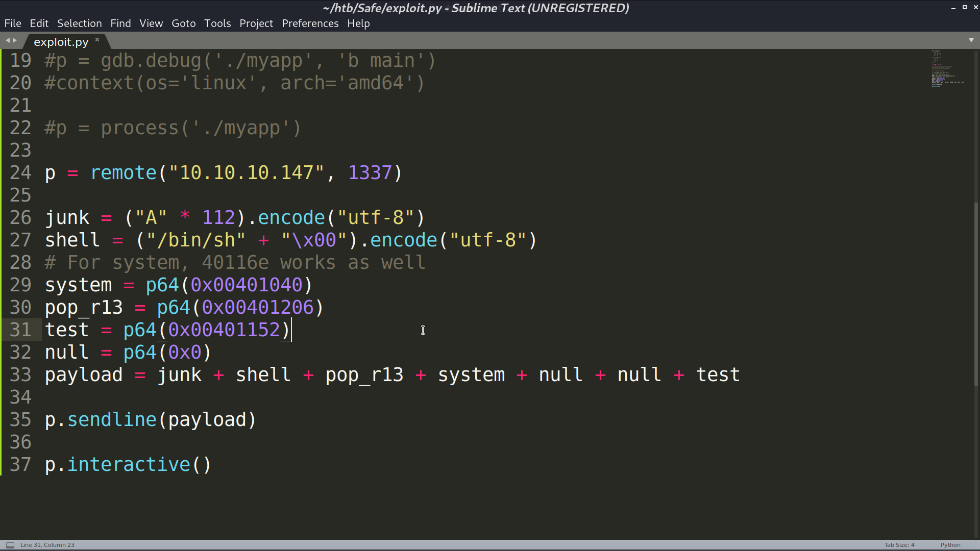Click the address 0x00401206
The image size is (980, 551).
pos(258,308)
